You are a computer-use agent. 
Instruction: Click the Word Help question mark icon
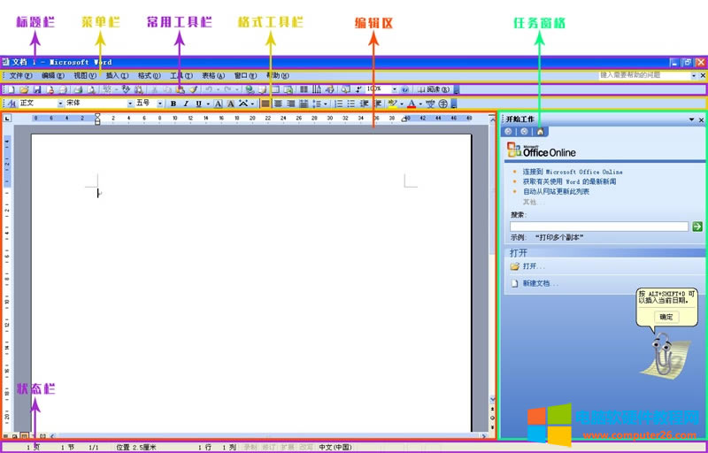[x=405, y=89]
